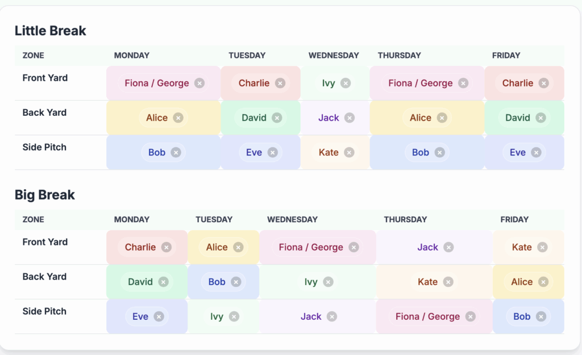Remove Eve from Little Break Friday Side Pitch
Viewport: 582px width, 355px height.
coord(536,152)
